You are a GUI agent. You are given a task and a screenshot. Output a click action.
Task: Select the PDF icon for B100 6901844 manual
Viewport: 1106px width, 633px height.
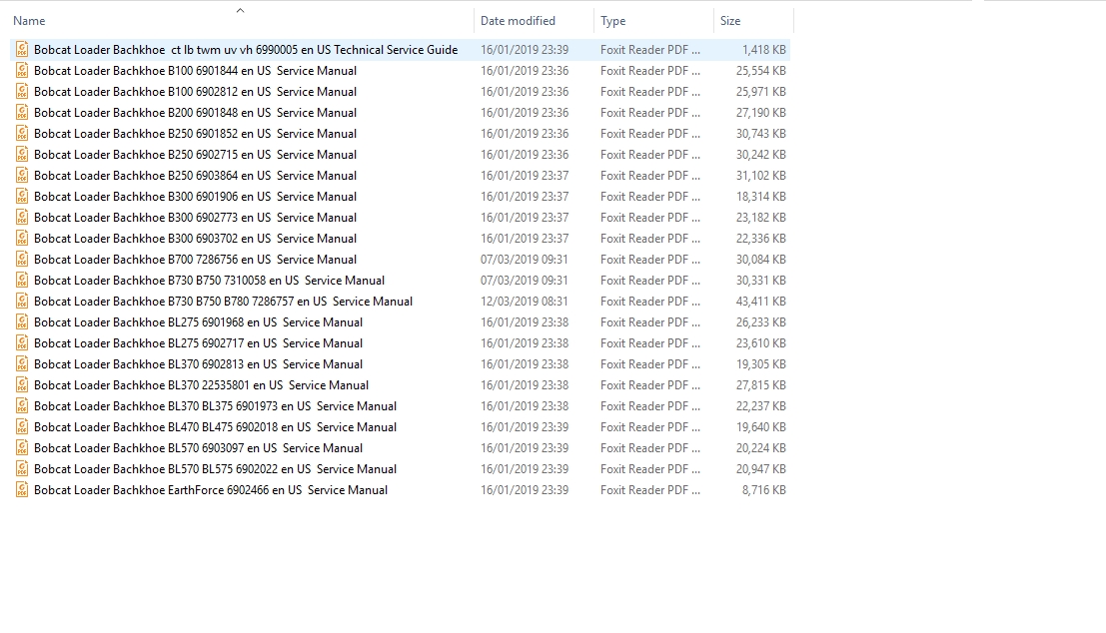[x=22, y=71]
